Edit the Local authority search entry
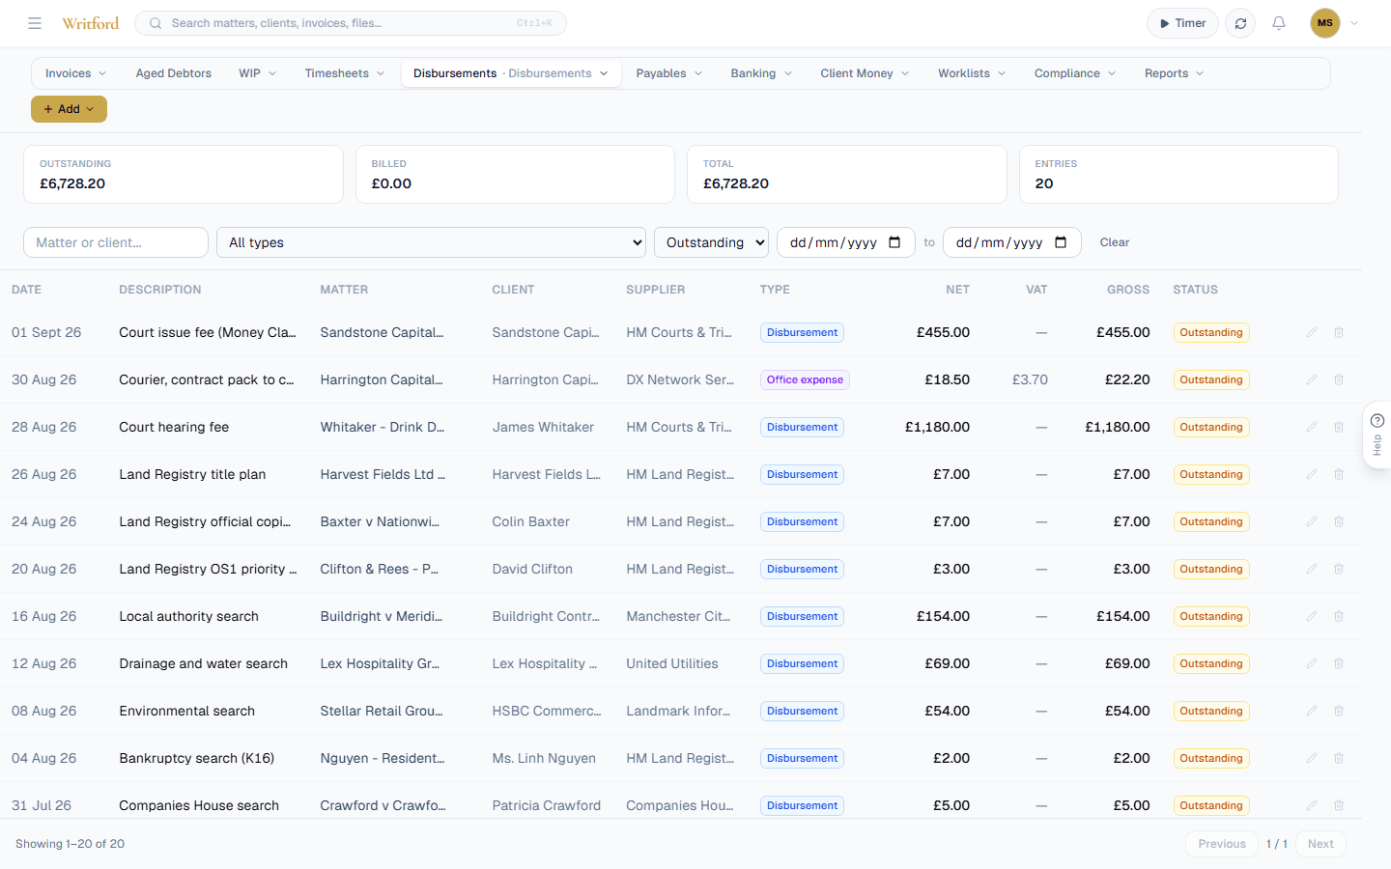Viewport: 1391px width, 869px height. click(x=1312, y=616)
